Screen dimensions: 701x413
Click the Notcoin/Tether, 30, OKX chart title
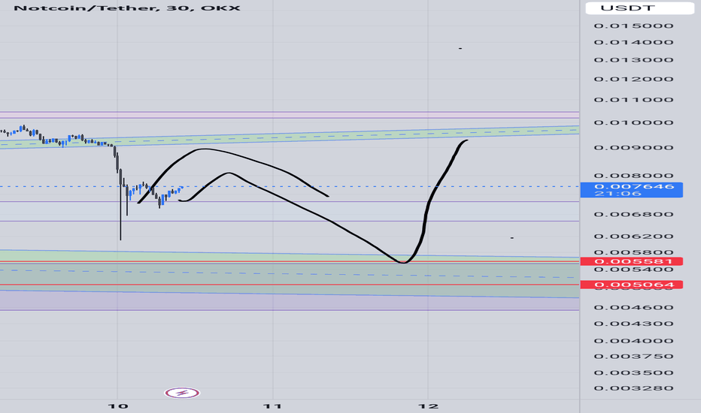pyautogui.click(x=127, y=8)
